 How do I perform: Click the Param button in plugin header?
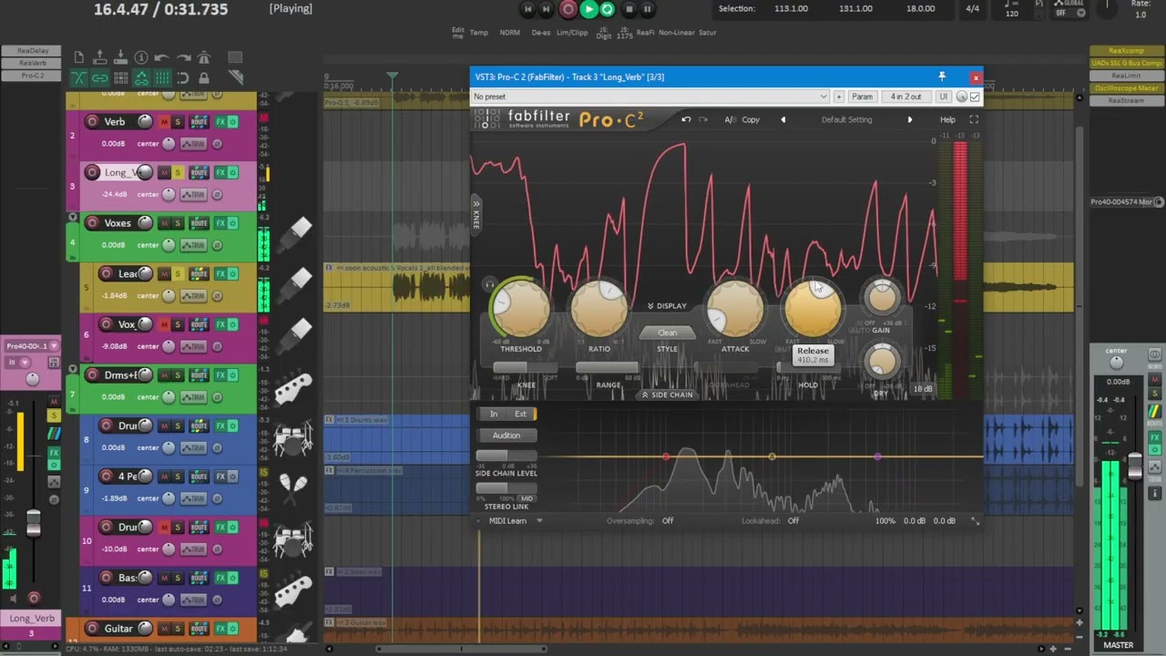[x=862, y=97]
